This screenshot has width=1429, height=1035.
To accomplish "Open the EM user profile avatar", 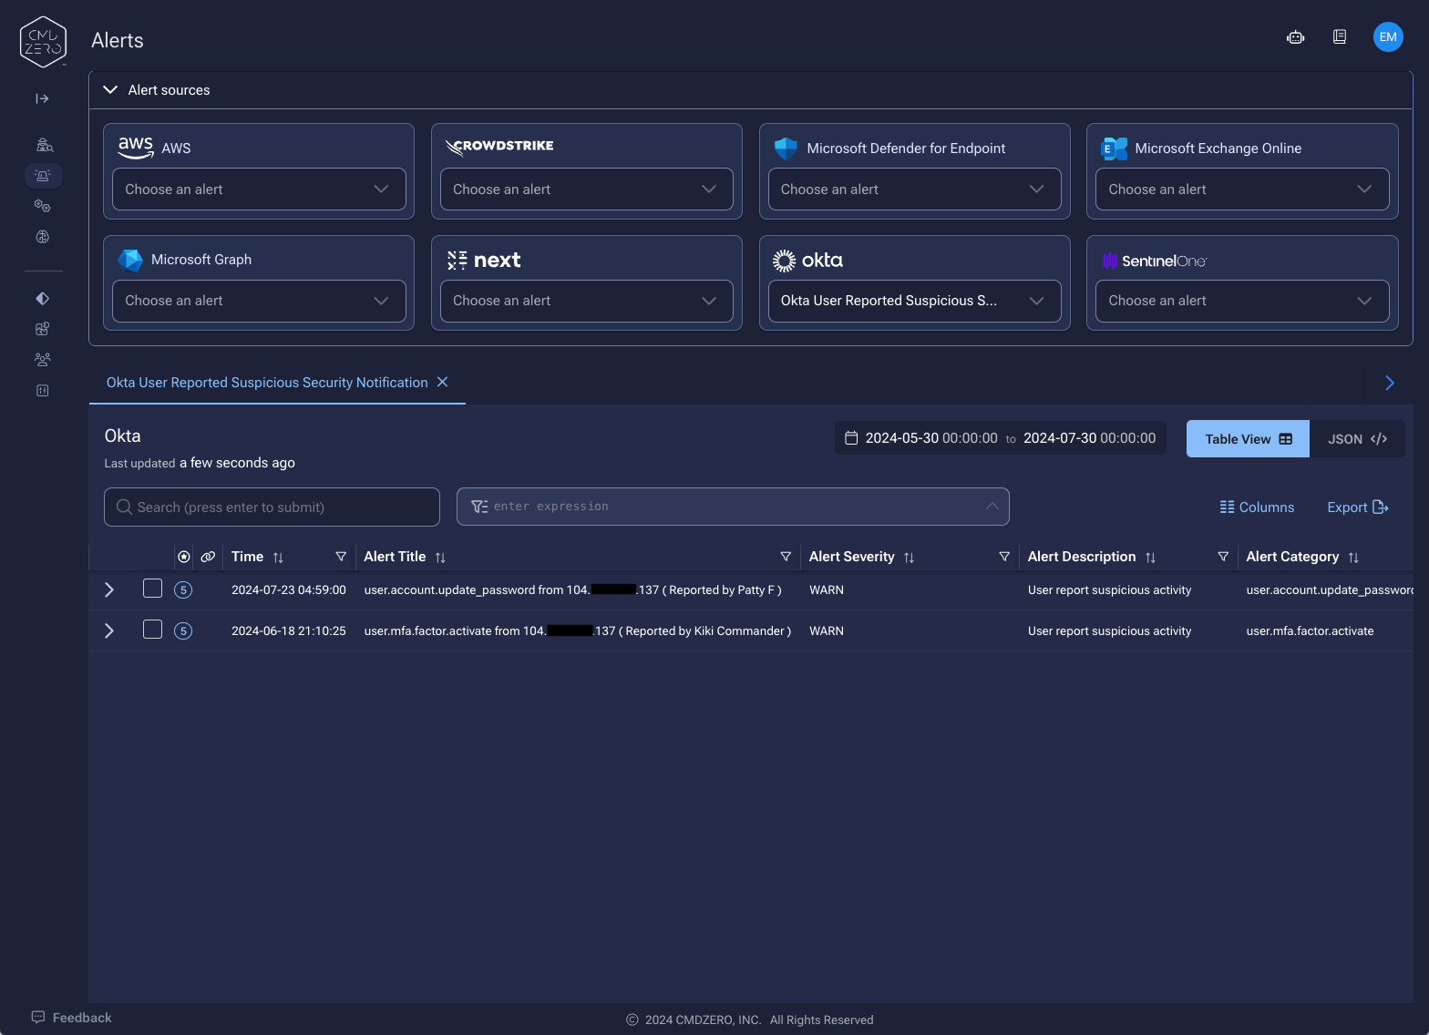I will [x=1388, y=37].
